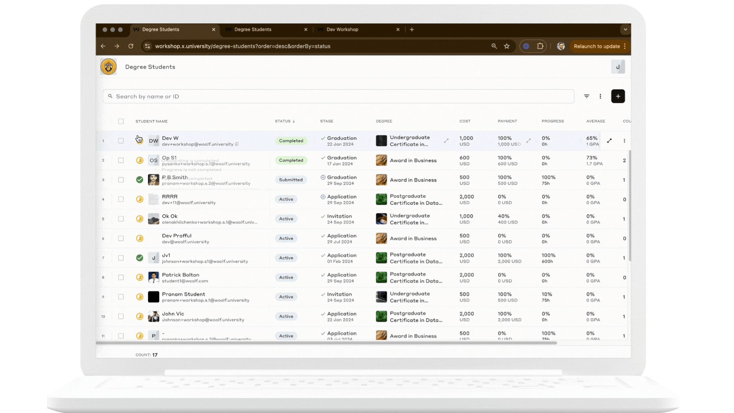
Task: Click the blue gear extension icon
Action: 526,46
